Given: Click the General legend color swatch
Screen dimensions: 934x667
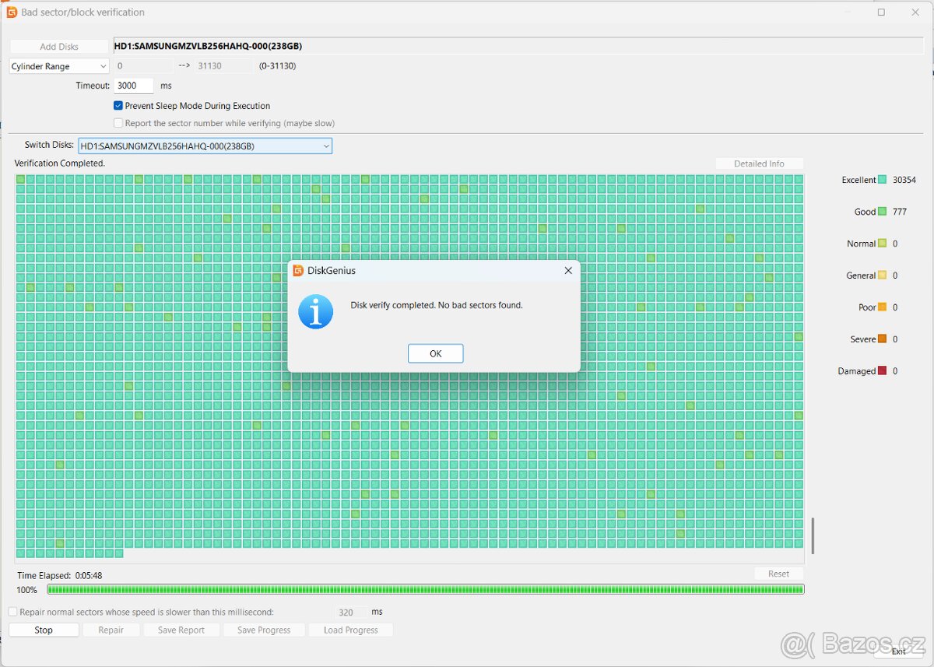Looking at the screenshot, I should point(882,276).
